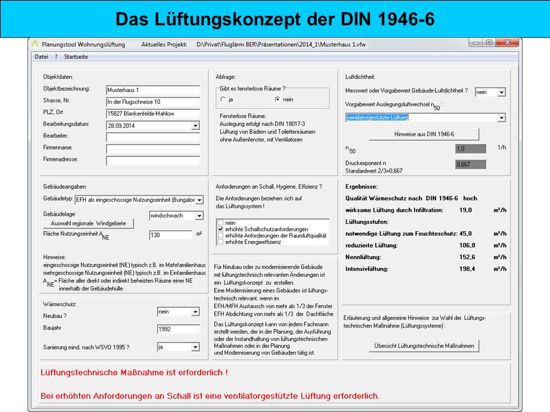Expand the Auslegungsluftwechsel n50 dropdown
This screenshot has width=550, height=412.
[502, 118]
